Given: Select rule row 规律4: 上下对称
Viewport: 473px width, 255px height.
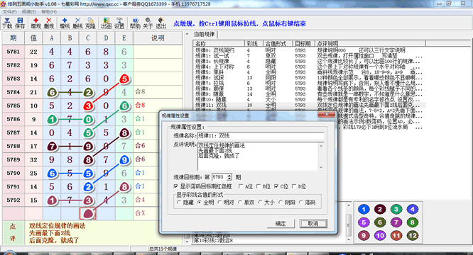Looking at the screenshot, I should coord(309,67).
